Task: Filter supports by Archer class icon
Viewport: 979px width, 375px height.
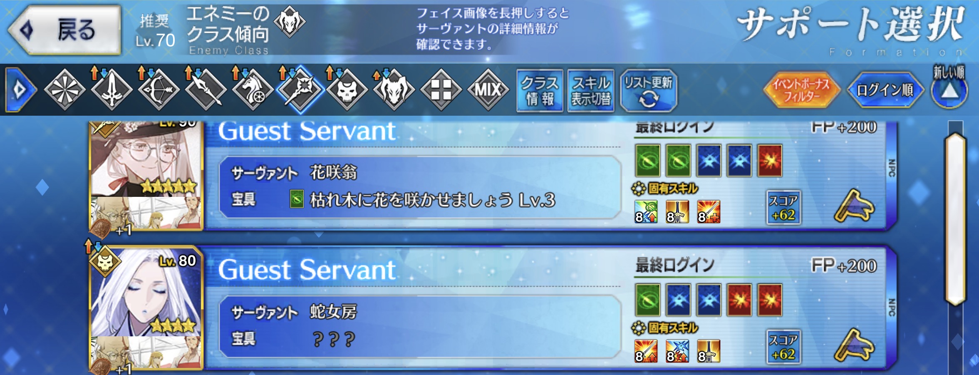Action: tap(159, 89)
